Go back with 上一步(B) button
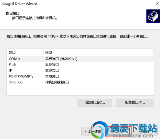 click(x=93, y=132)
